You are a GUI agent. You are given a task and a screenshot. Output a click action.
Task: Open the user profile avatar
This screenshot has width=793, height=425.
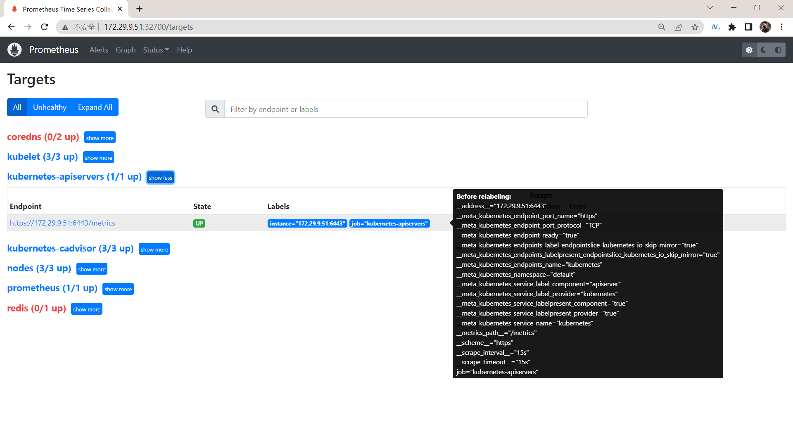tap(765, 27)
